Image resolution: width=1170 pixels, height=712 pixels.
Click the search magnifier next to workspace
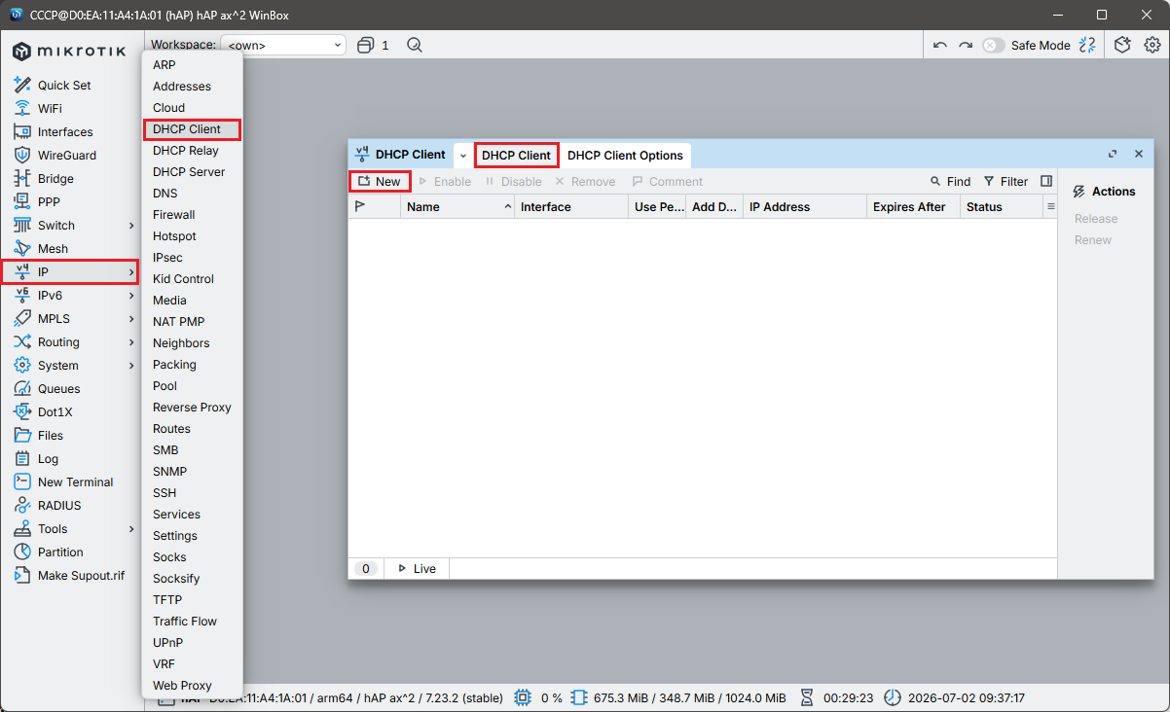click(415, 45)
